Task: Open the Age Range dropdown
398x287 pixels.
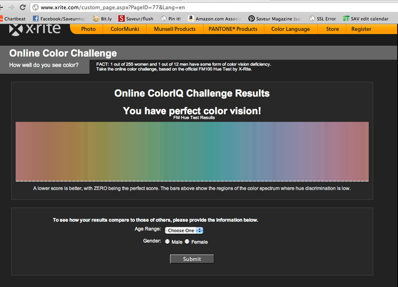Action: [x=184, y=230]
